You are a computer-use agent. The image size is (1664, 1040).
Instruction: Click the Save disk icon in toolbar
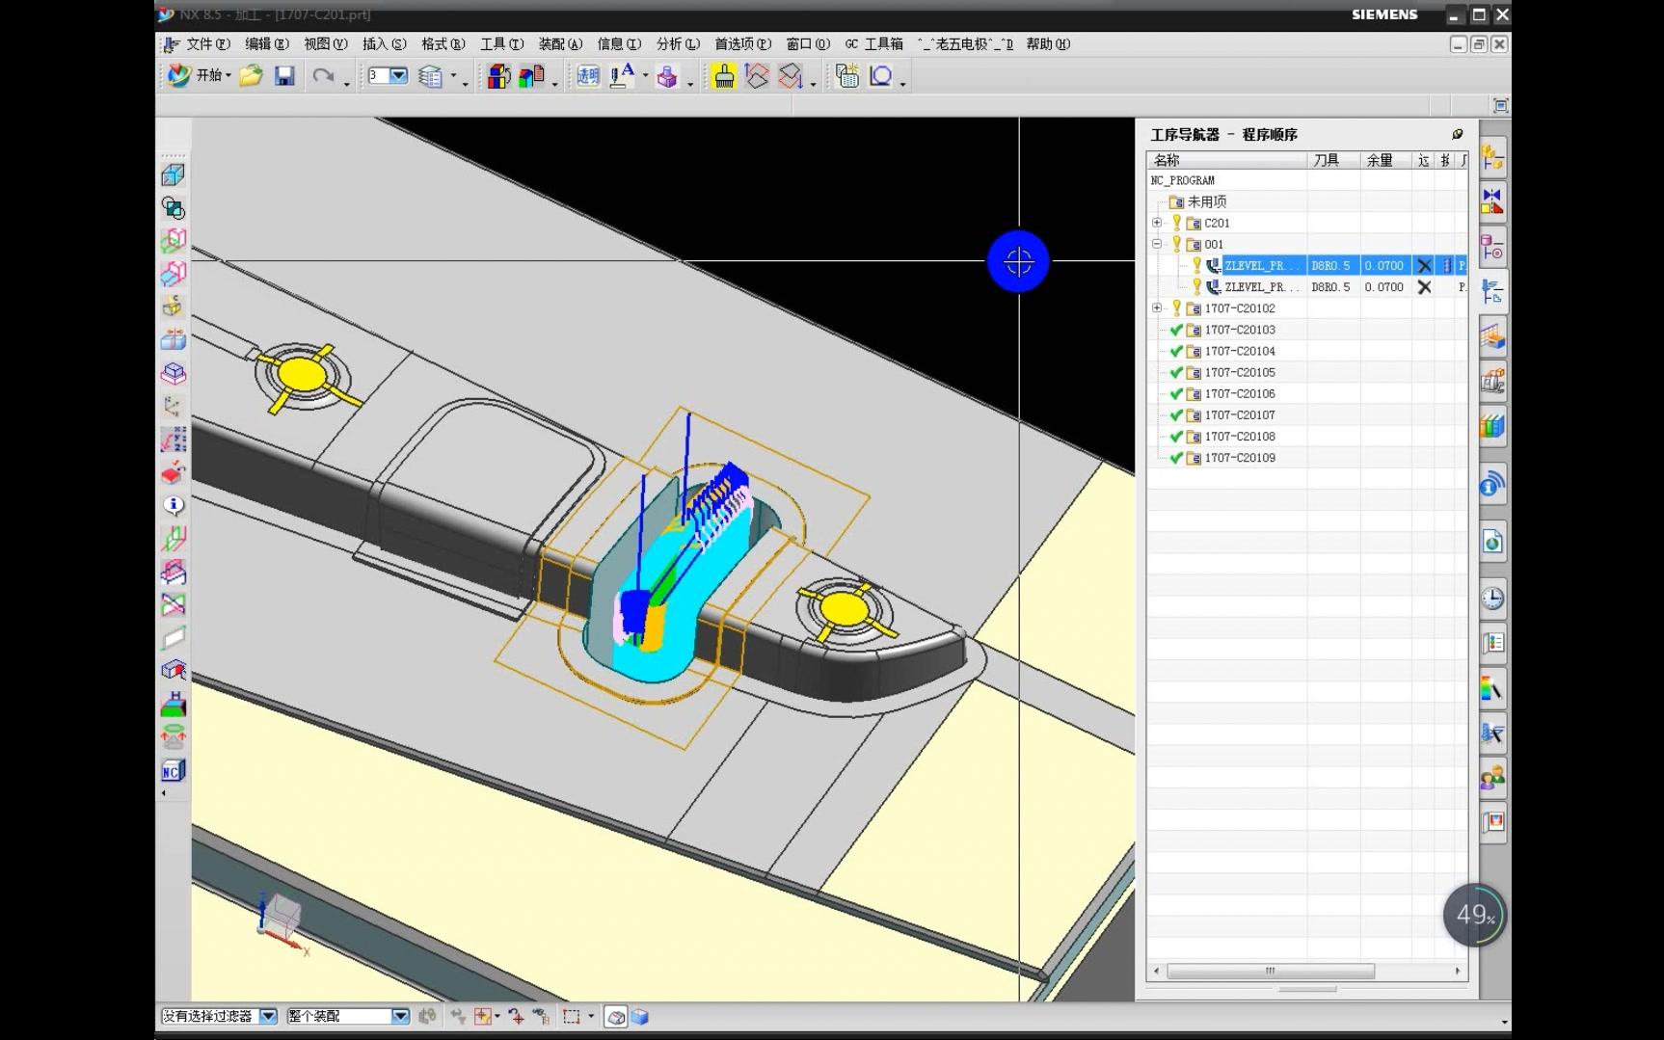[x=284, y=76]
